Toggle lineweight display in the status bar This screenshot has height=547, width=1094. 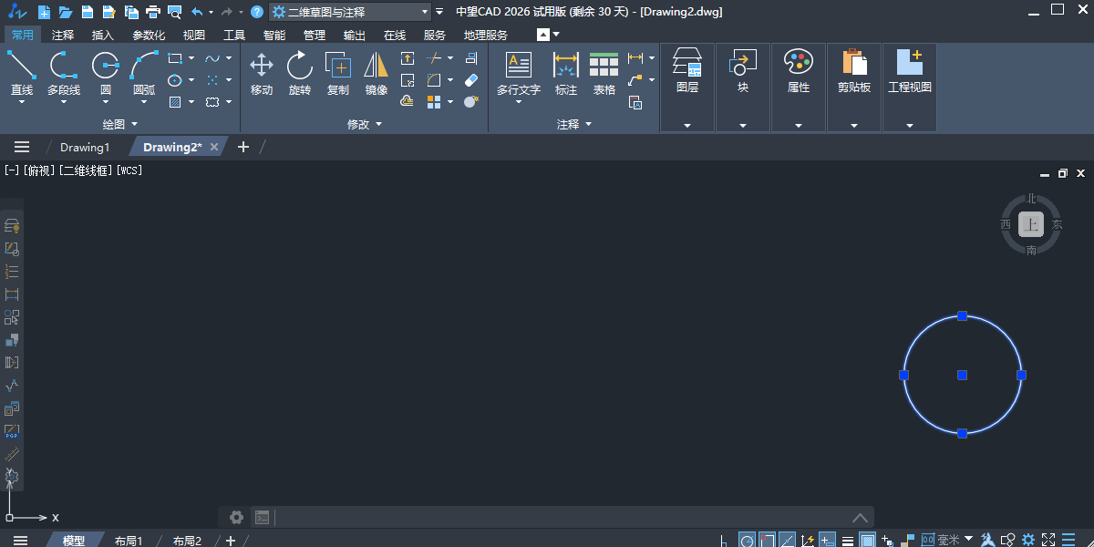click(x=848, y=541)
